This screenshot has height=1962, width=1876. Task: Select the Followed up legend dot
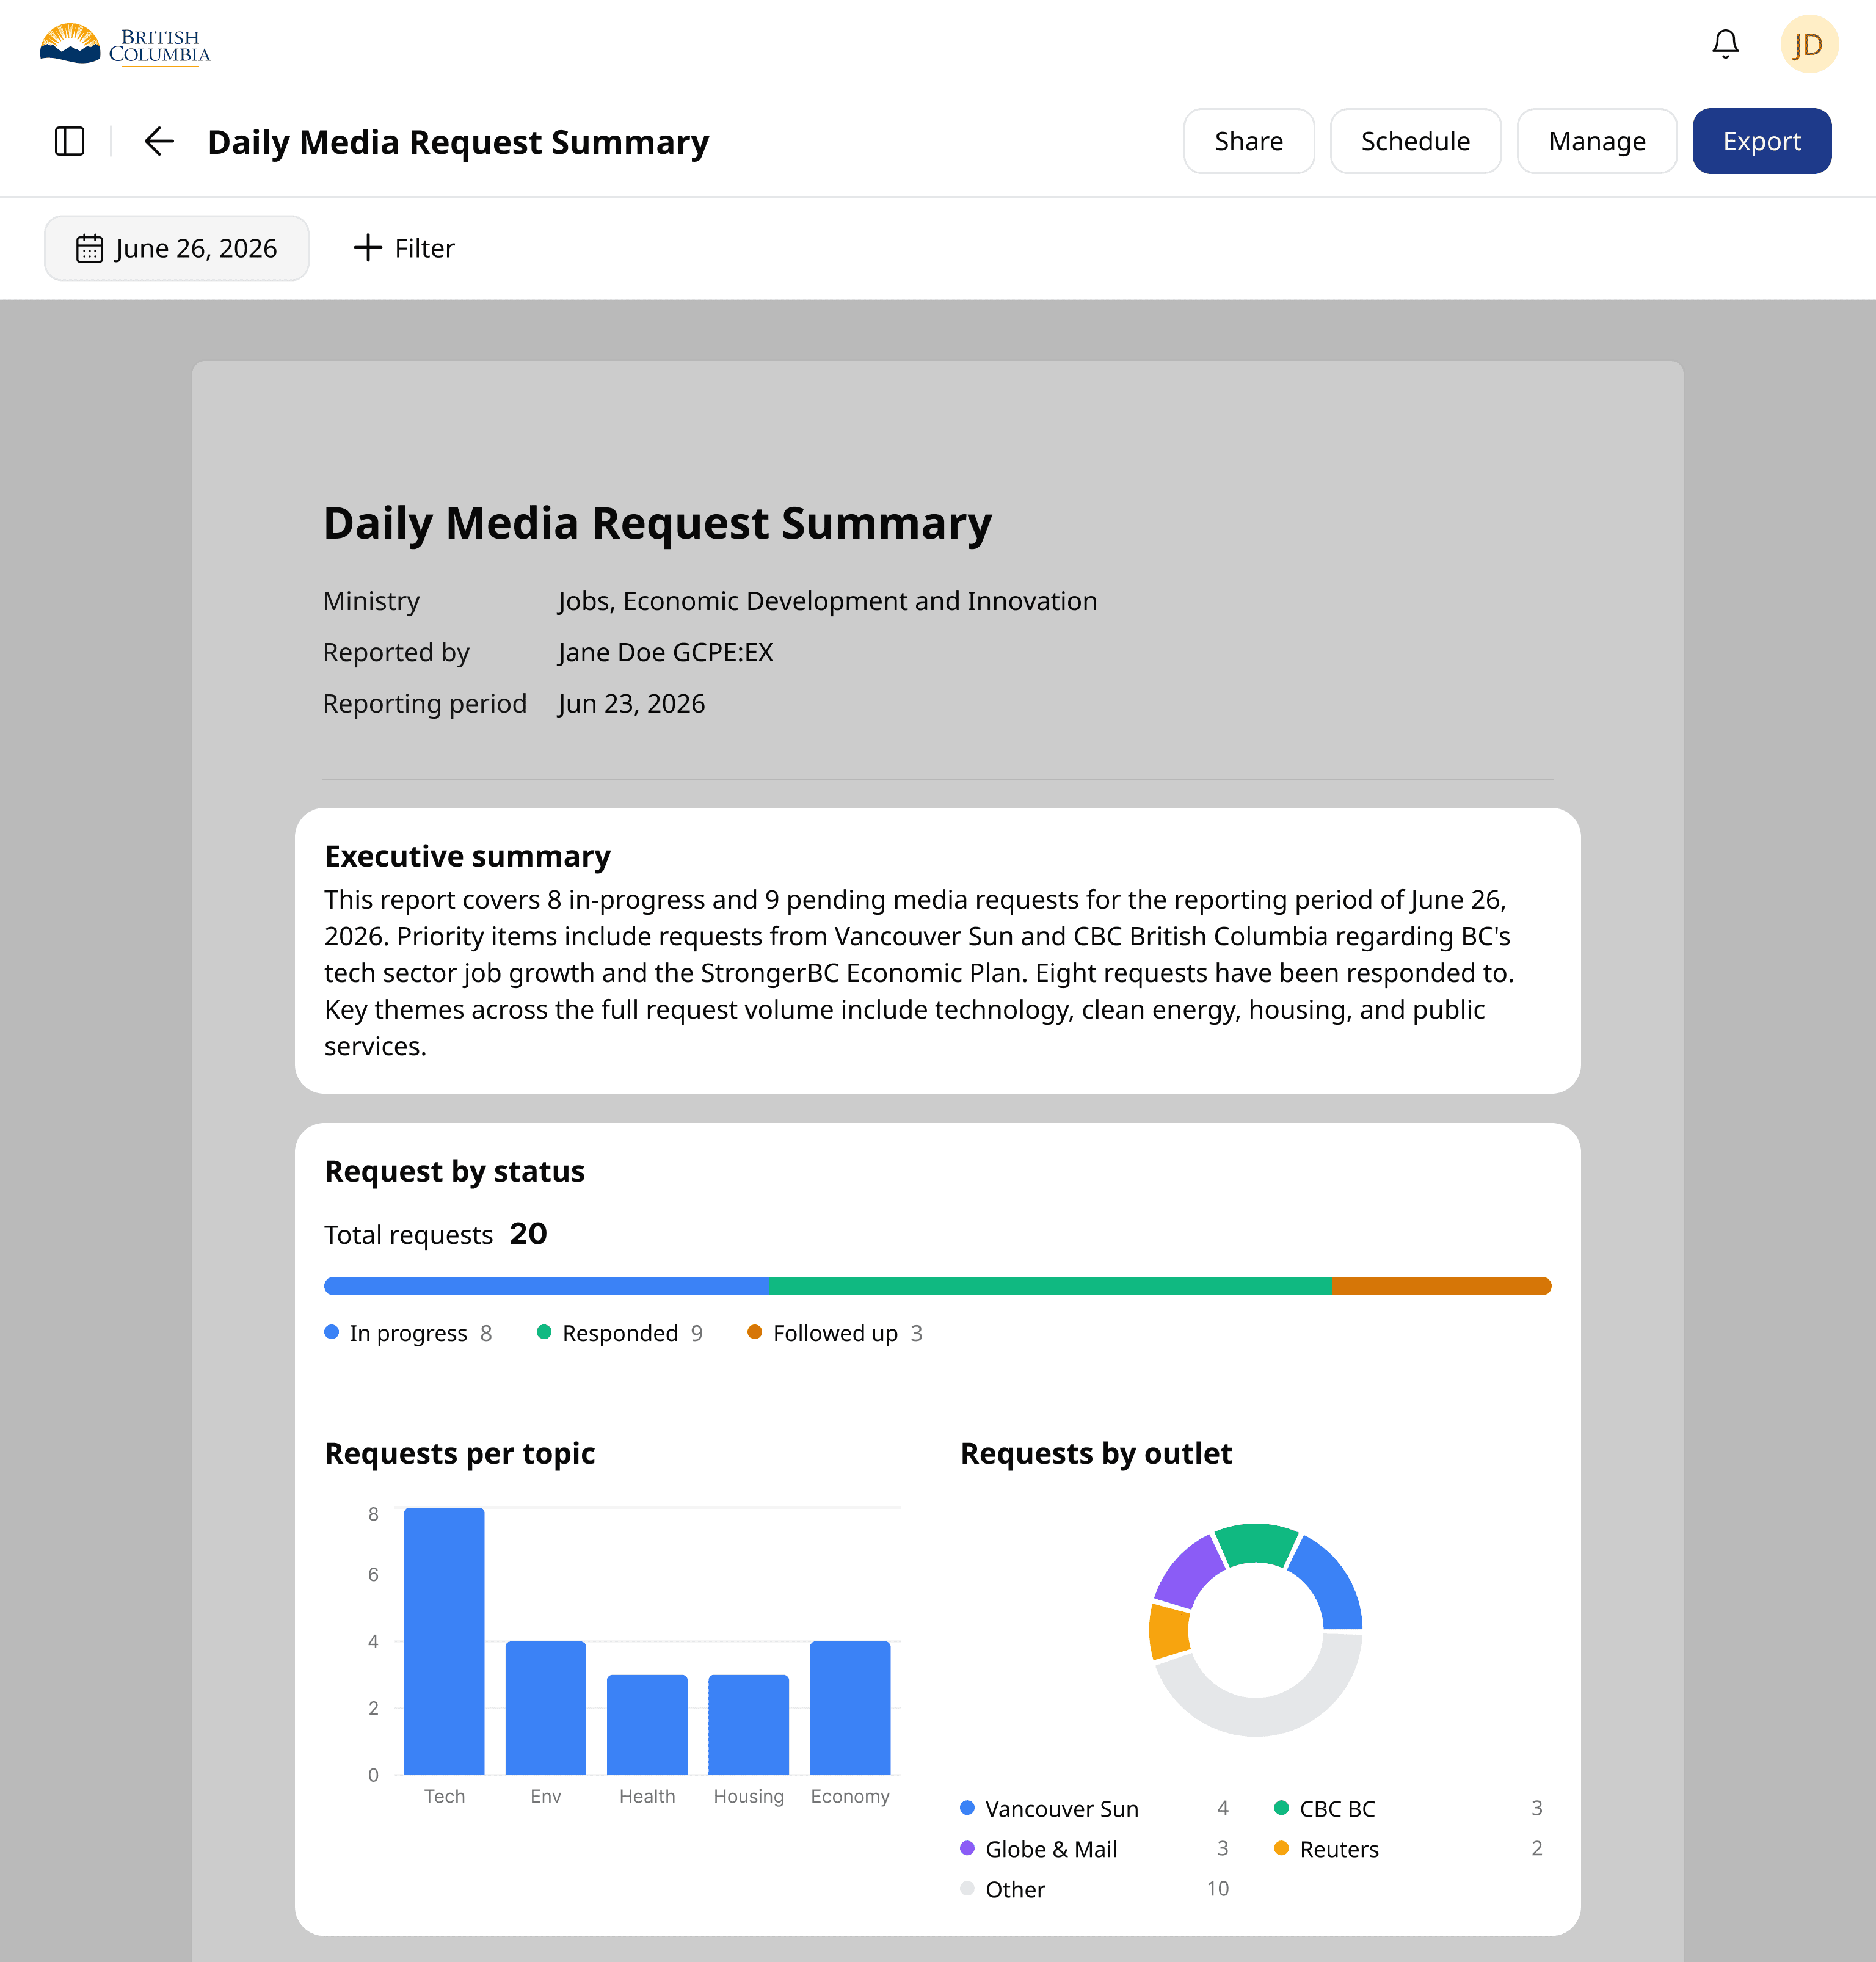(755, 1332)
